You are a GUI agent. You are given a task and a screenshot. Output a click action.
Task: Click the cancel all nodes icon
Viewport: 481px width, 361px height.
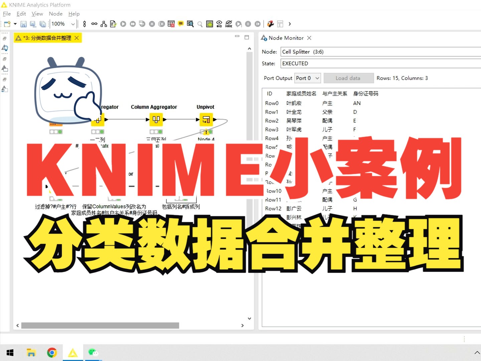pyautogui.click(x=161, y=24)
